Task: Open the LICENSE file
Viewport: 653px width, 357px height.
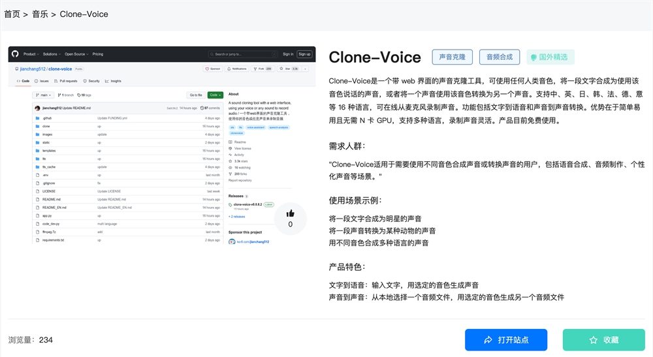Action: (49, 191)
